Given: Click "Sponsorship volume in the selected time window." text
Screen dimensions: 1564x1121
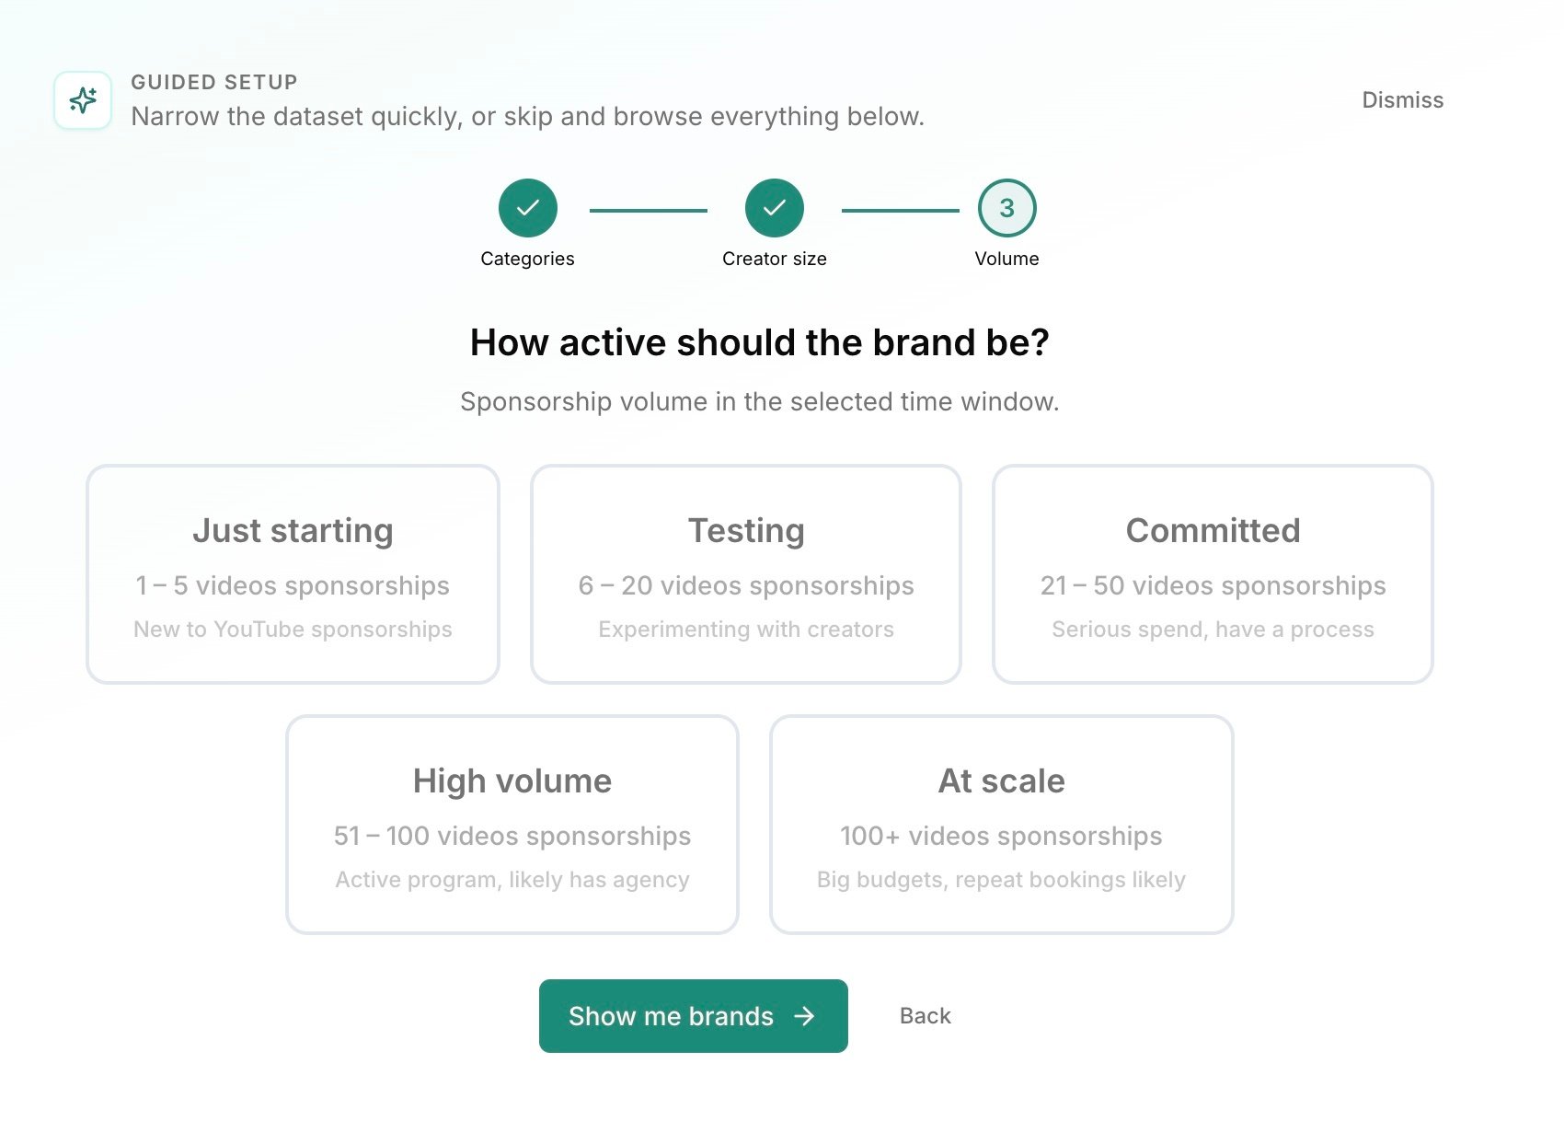Looking at the screenshot, I should coord(760,401).
